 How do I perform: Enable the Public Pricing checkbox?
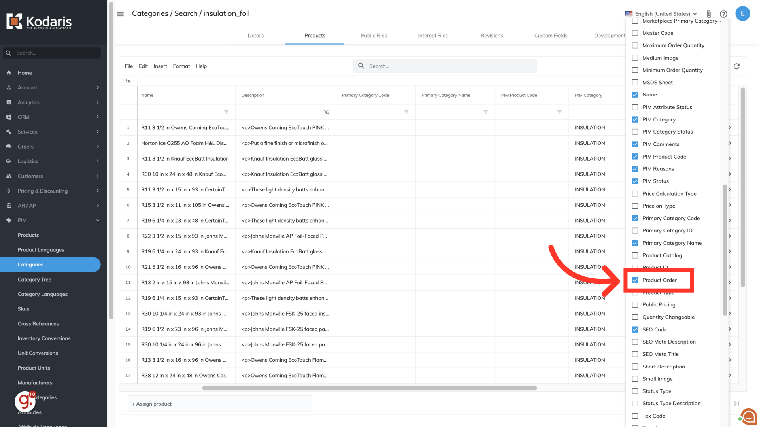pos(635,305)
